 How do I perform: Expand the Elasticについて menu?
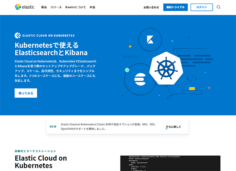coord(75,7)
